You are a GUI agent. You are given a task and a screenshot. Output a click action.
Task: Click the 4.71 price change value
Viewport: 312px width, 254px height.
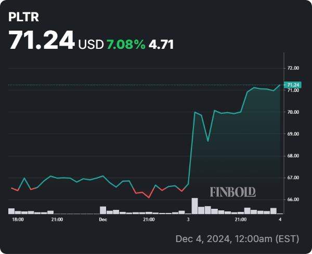pos(161,44)
